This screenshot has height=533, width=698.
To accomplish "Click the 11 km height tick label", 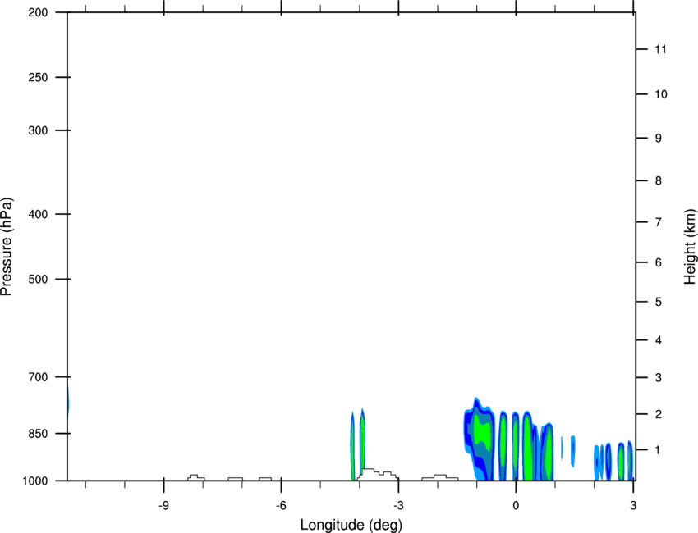I will coord(660,49).
